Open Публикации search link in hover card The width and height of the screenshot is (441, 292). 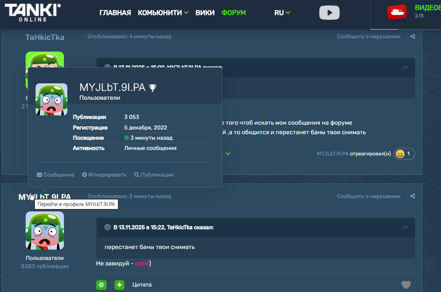[x=154, y=175]
